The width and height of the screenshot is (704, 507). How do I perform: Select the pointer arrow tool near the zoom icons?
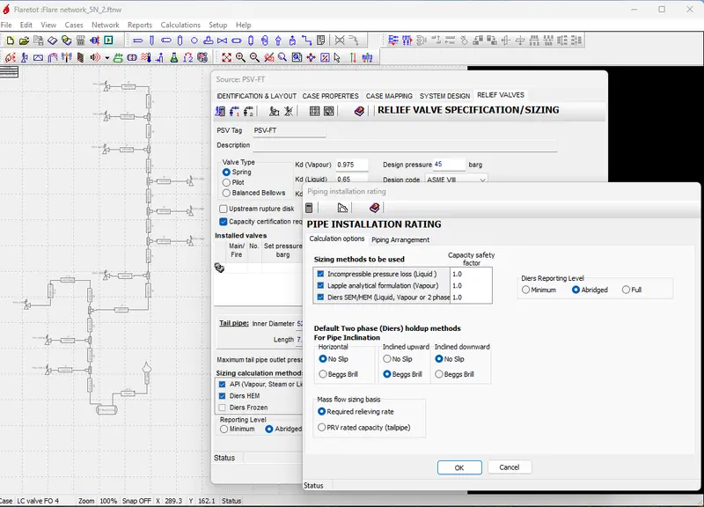(x=337, y=58)
